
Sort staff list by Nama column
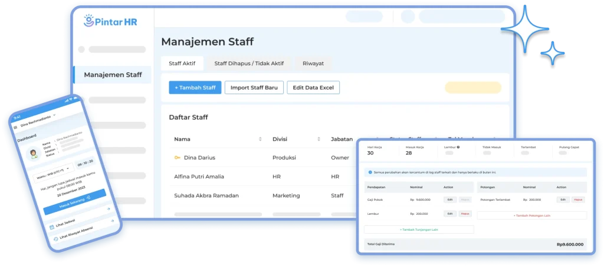pyautogui.click(x=260, y=139)
